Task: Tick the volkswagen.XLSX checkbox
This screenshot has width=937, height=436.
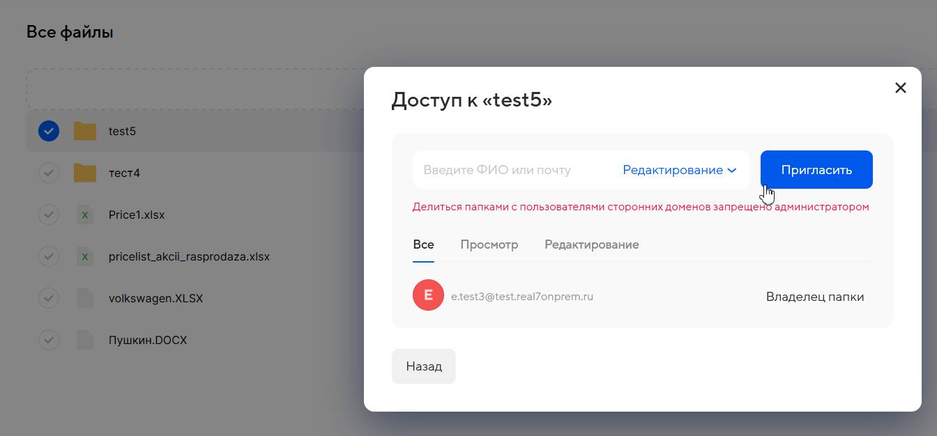Action: [x=49, y=299]
